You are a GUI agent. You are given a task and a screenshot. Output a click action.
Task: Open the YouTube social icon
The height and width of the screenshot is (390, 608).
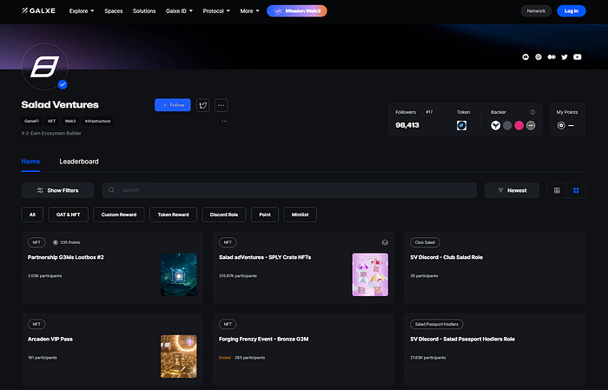pos(578,57)
